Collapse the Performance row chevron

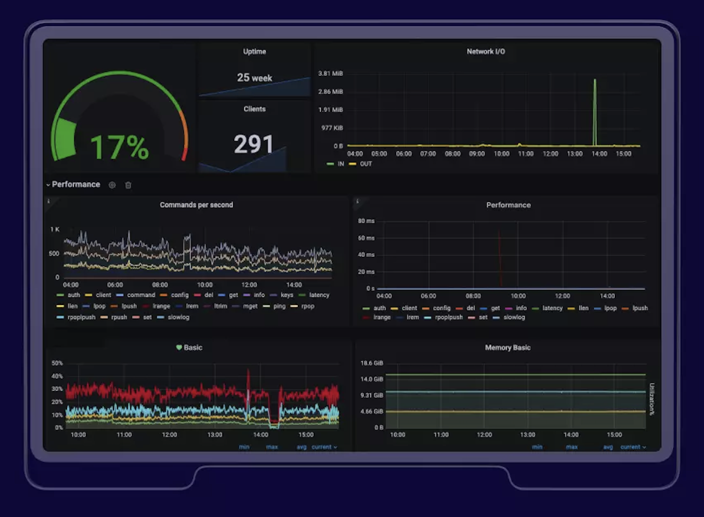[x=48, y=185]
